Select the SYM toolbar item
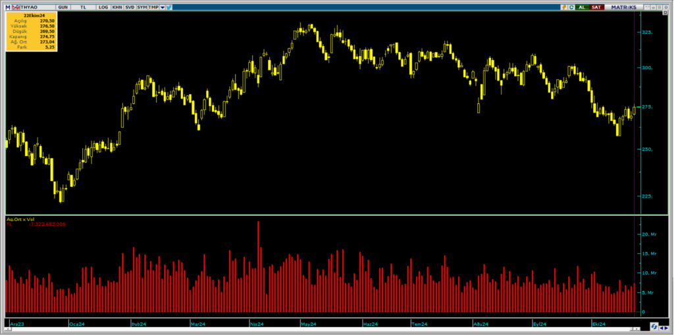The width and height of the screenshot is (674, 335). point(142,7)
